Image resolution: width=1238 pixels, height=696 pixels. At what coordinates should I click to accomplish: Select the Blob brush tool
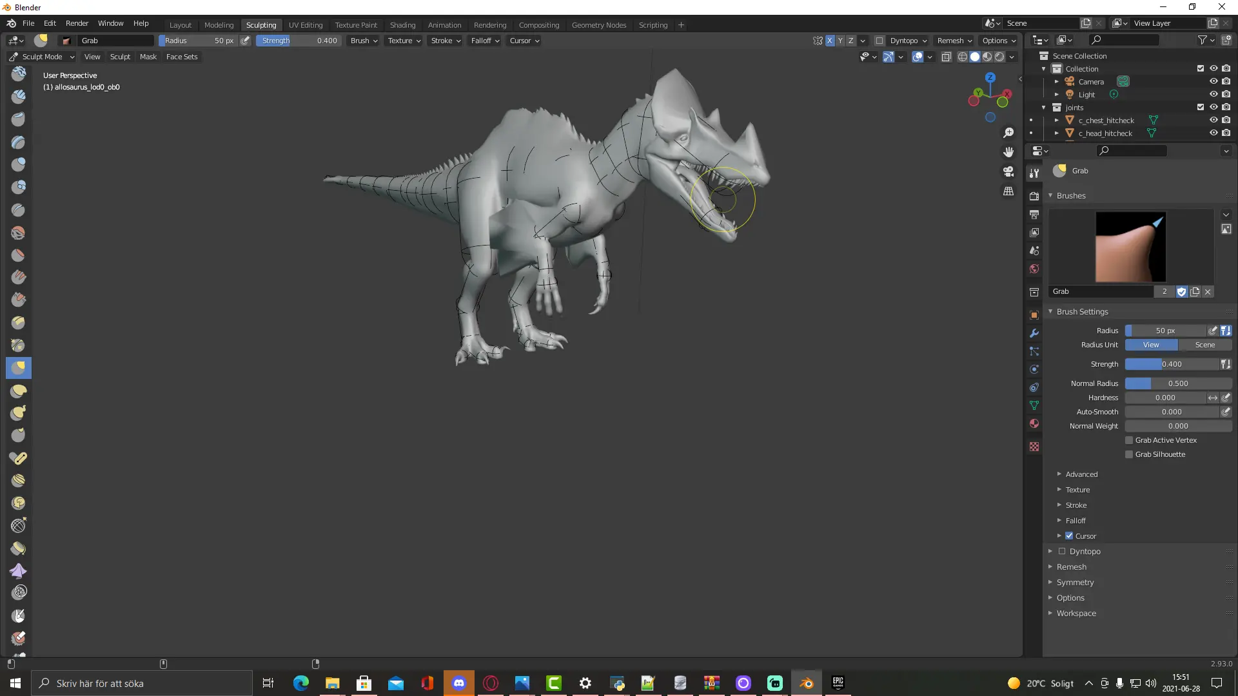(x=18, y=187)
